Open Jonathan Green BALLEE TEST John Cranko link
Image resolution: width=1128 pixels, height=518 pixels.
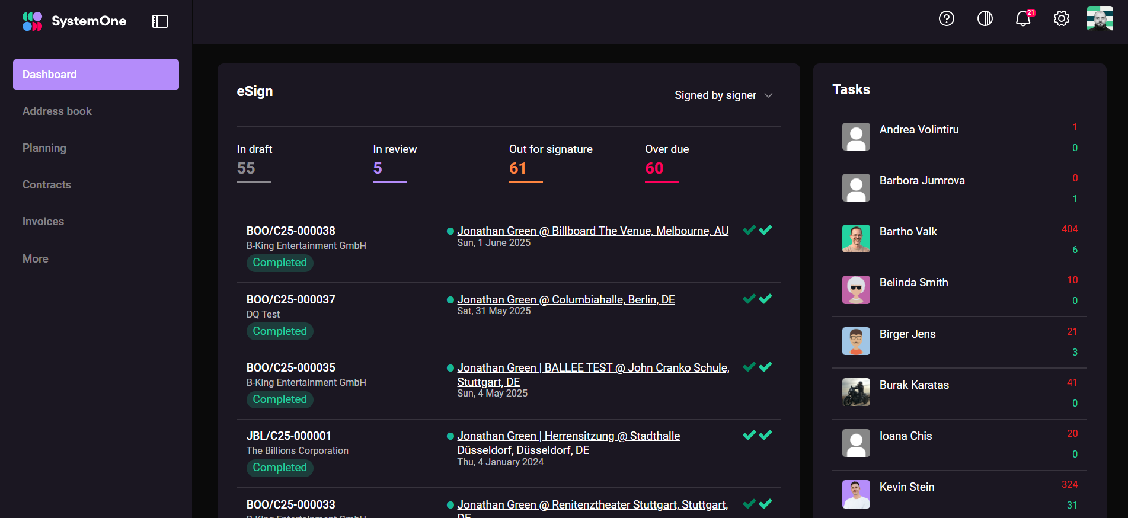click(593, 375)
